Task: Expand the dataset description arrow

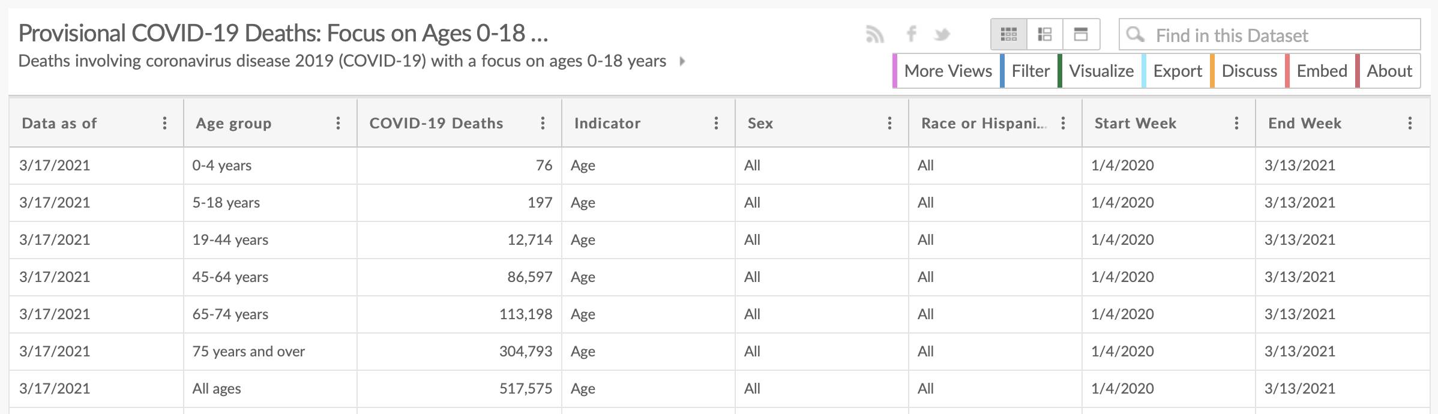Action: pyautogui.click(x=682, y=61)
